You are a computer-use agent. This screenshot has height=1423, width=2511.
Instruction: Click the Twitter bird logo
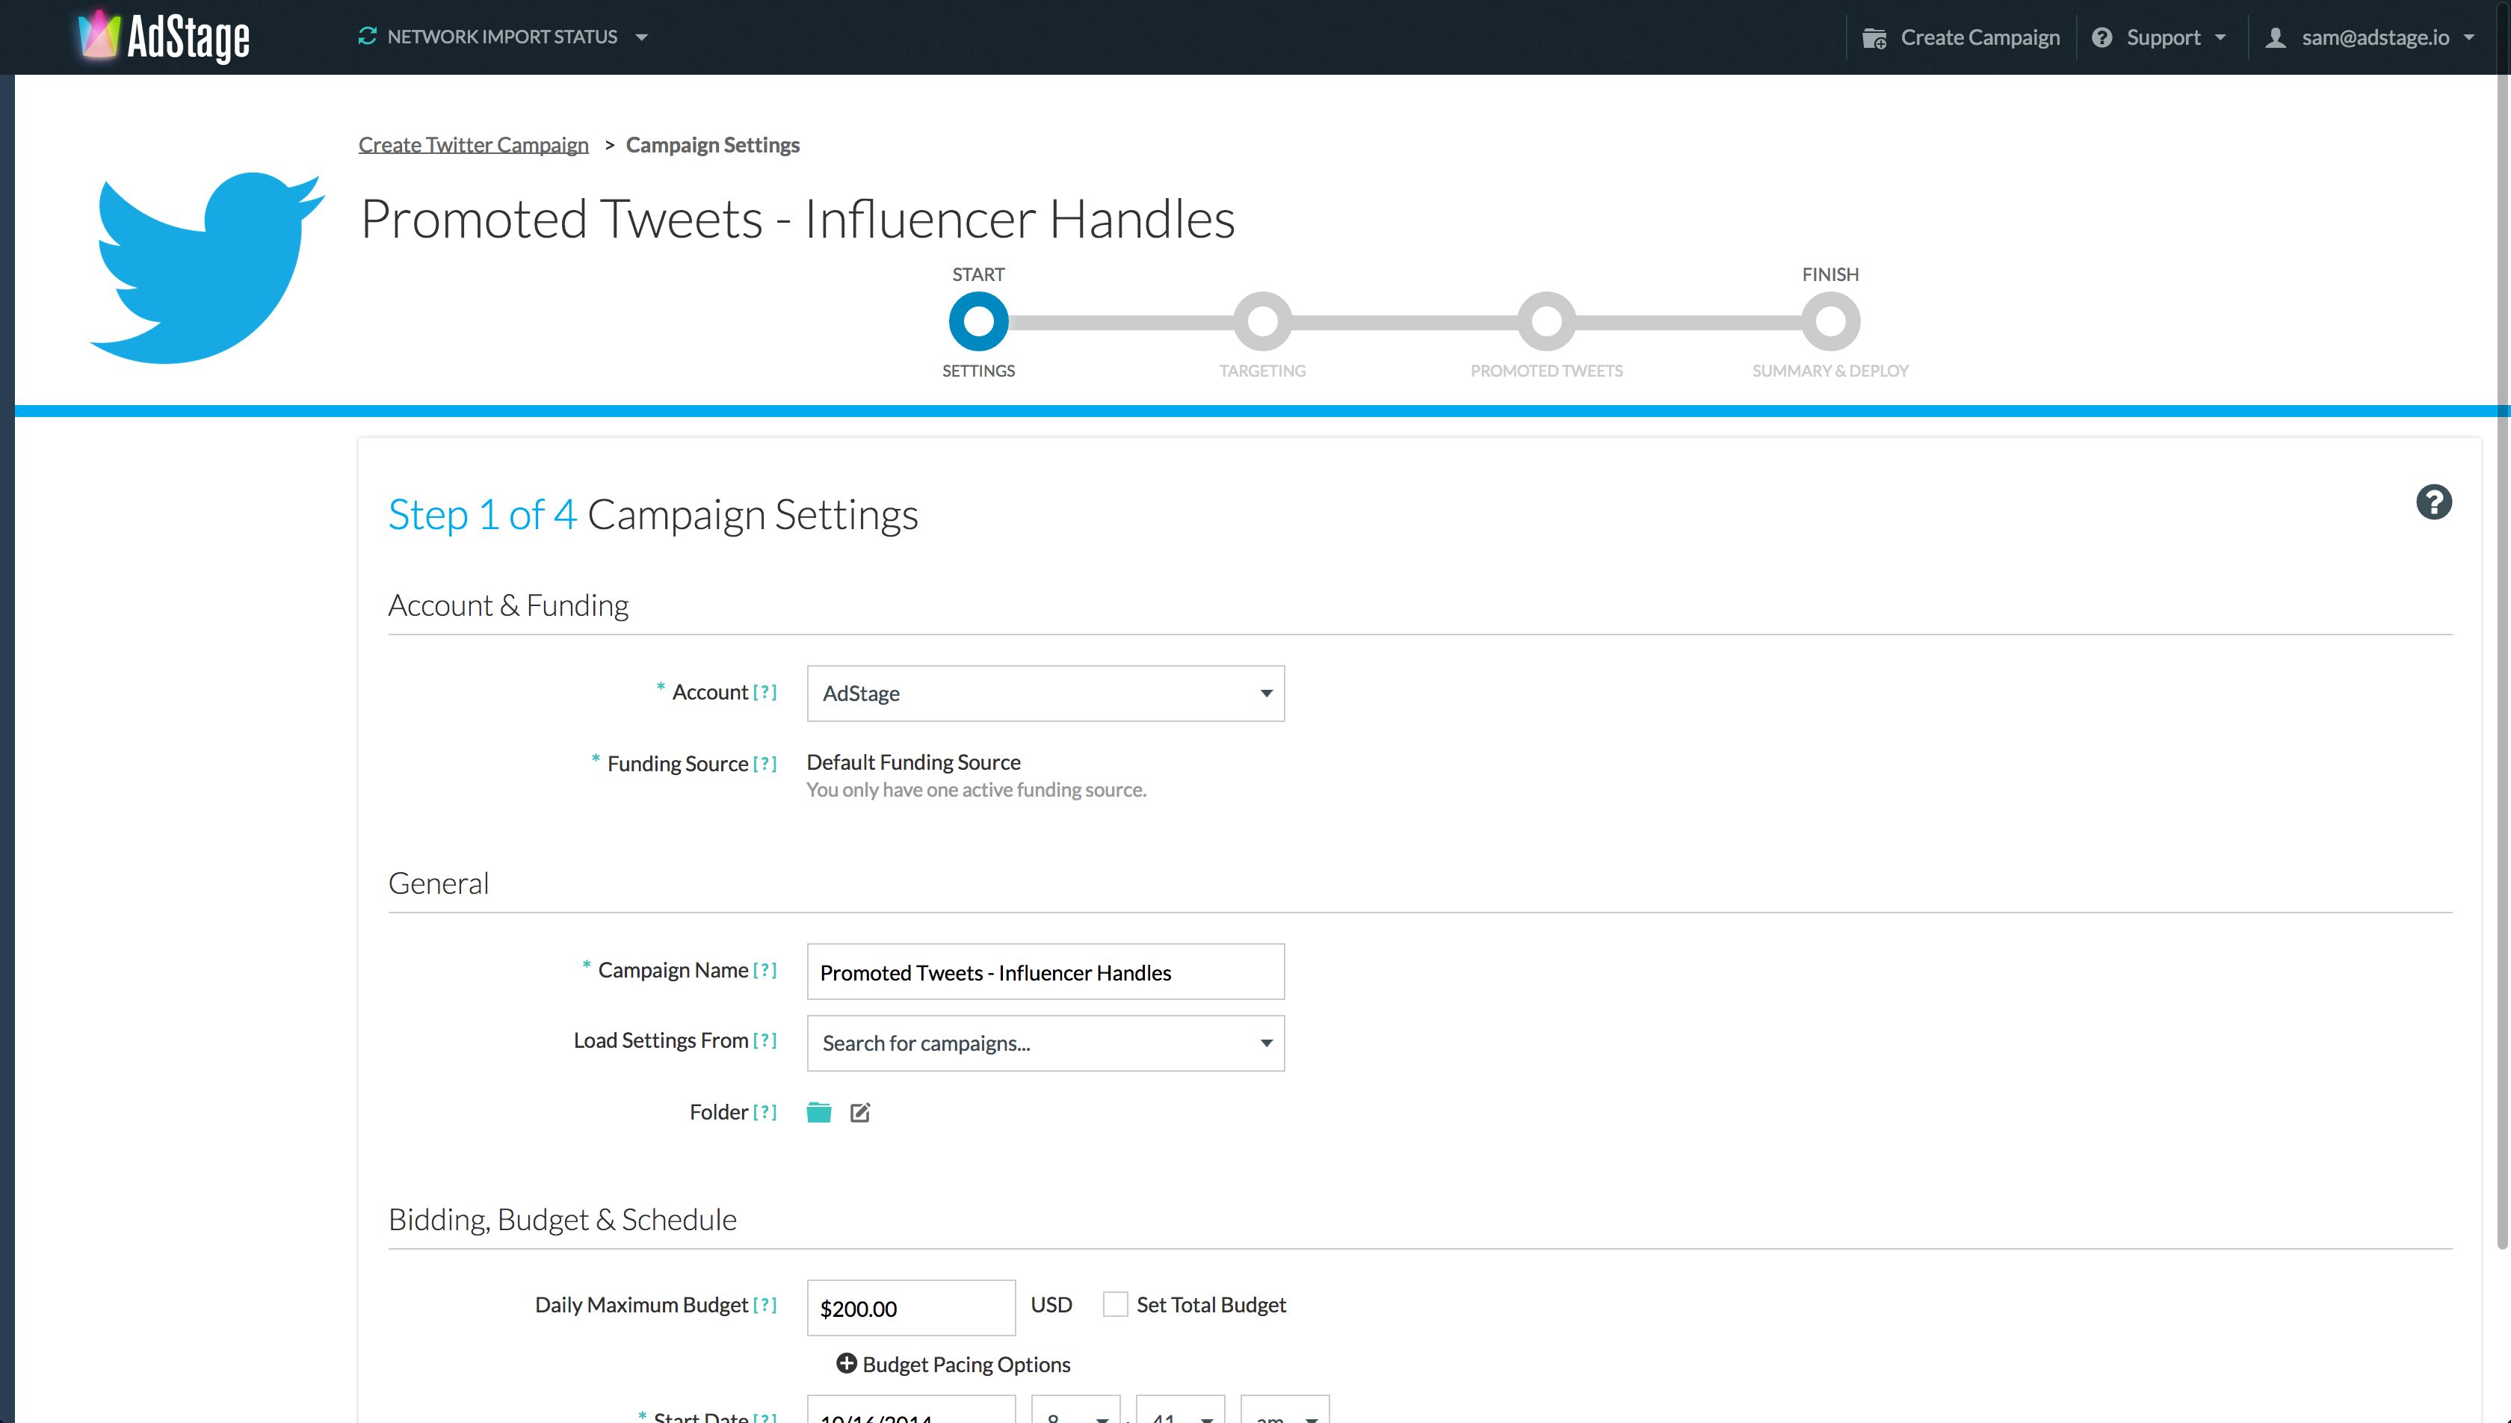click(x=207, y=268)
